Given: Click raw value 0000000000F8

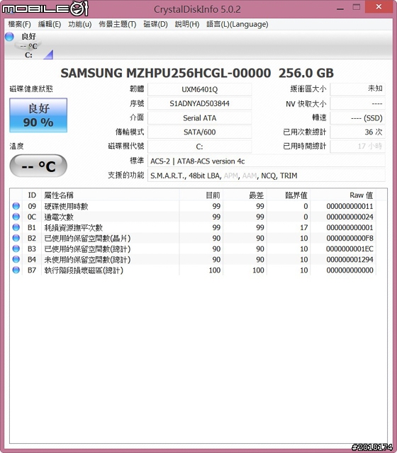Looking at the screenshot, I should click(x=350, y=239).
